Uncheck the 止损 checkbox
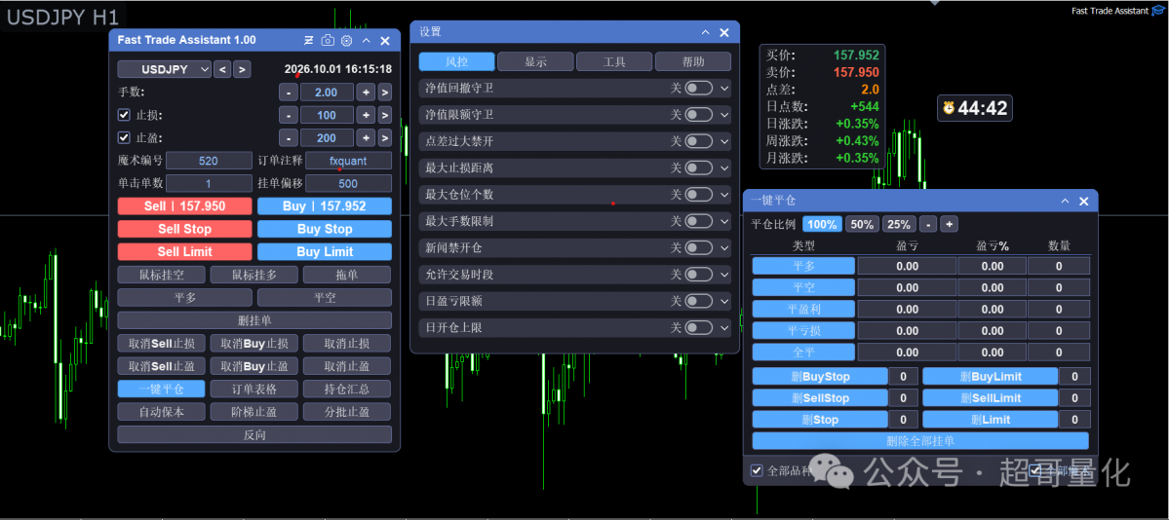 point(125,115)
